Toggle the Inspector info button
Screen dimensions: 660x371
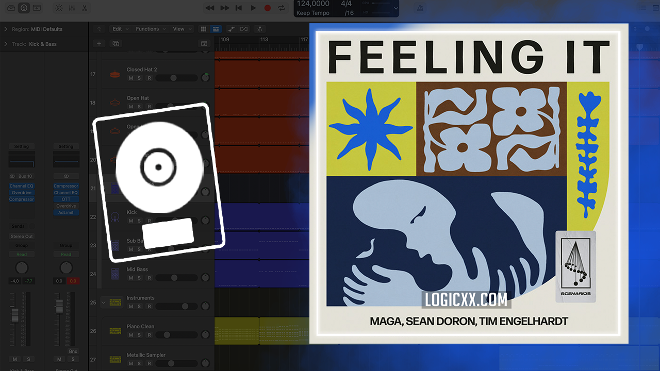24,8
